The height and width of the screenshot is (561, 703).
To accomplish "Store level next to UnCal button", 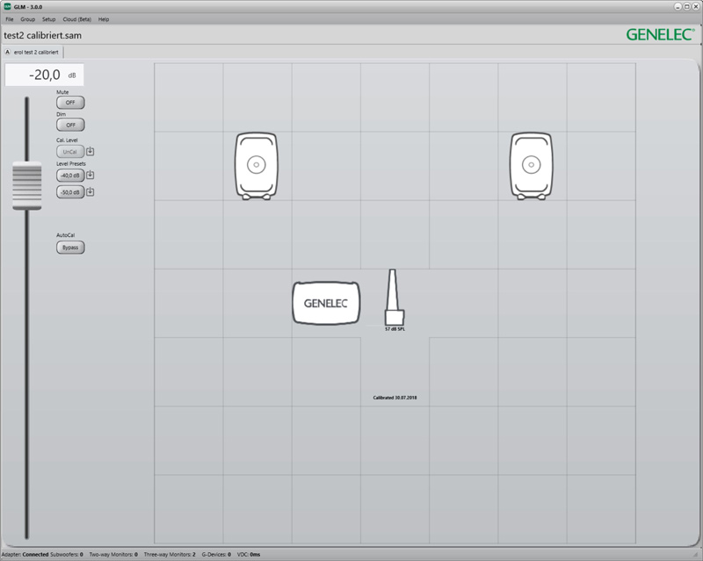I will pos(91,151).
